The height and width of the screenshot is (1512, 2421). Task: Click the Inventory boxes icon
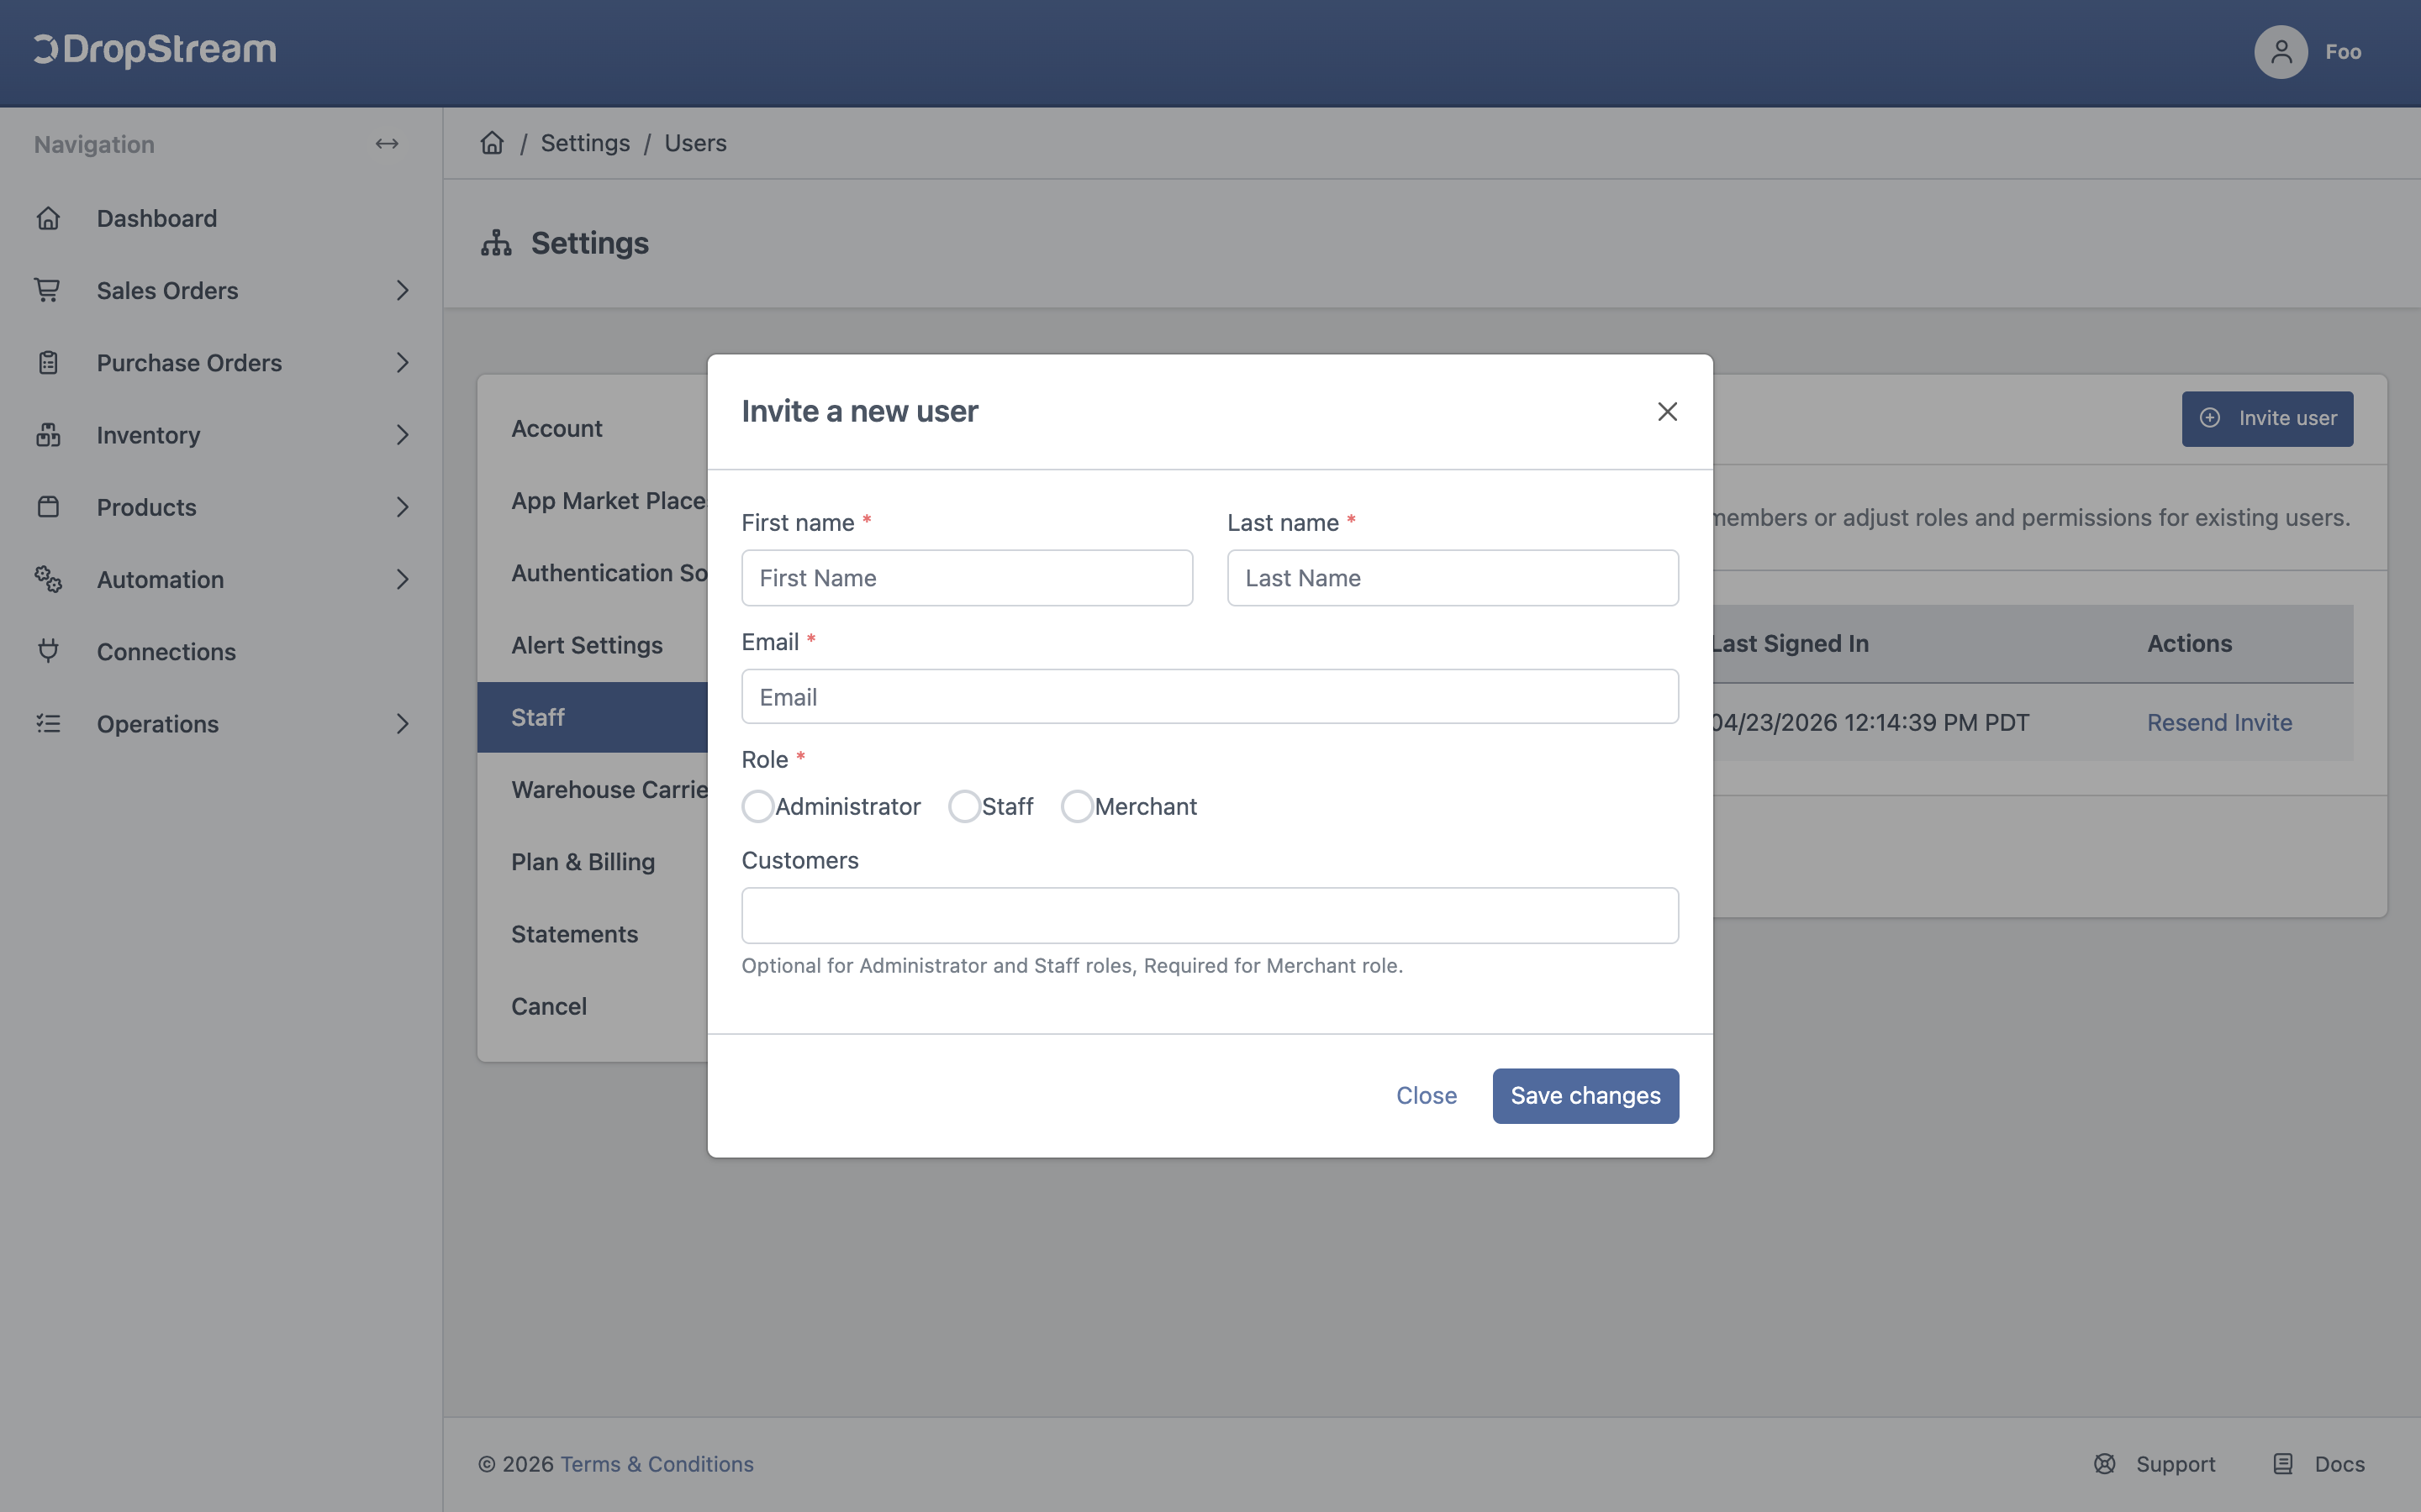click(x=48, y=435)
